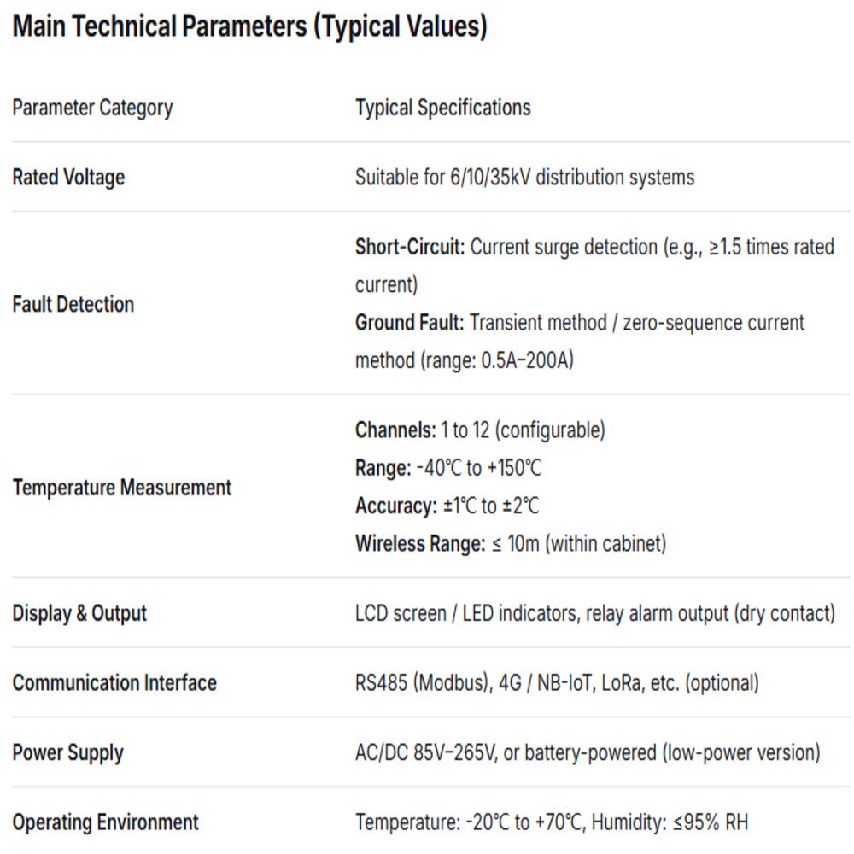
Task: Click the 6/10/35kV distribution systems text
Action: pyautogui.click(x=571, y=178)
